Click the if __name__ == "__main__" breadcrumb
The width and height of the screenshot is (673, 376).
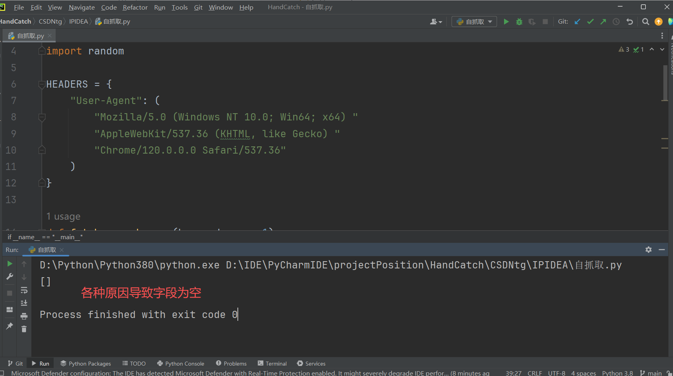[x=45, y=237]
